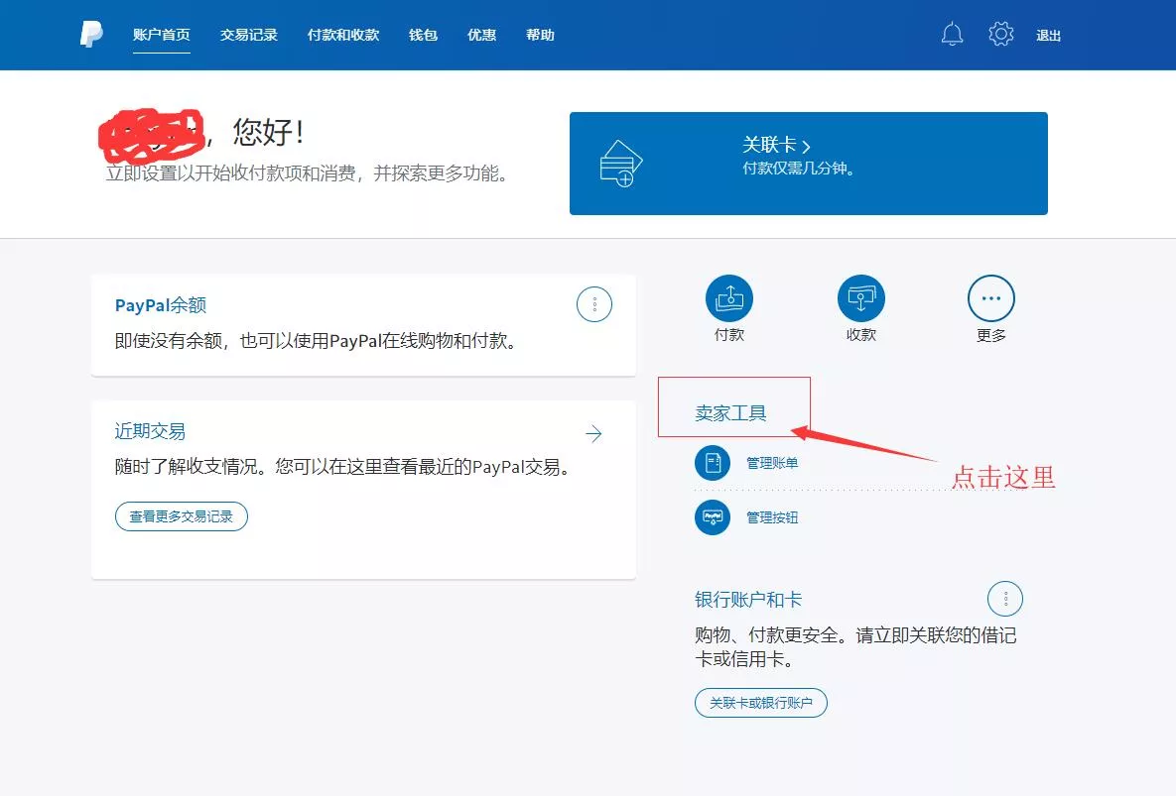This screenshot has height=796, width=1176.
Task: Click the 您好! greeting text
Action: tap(269, 132)
